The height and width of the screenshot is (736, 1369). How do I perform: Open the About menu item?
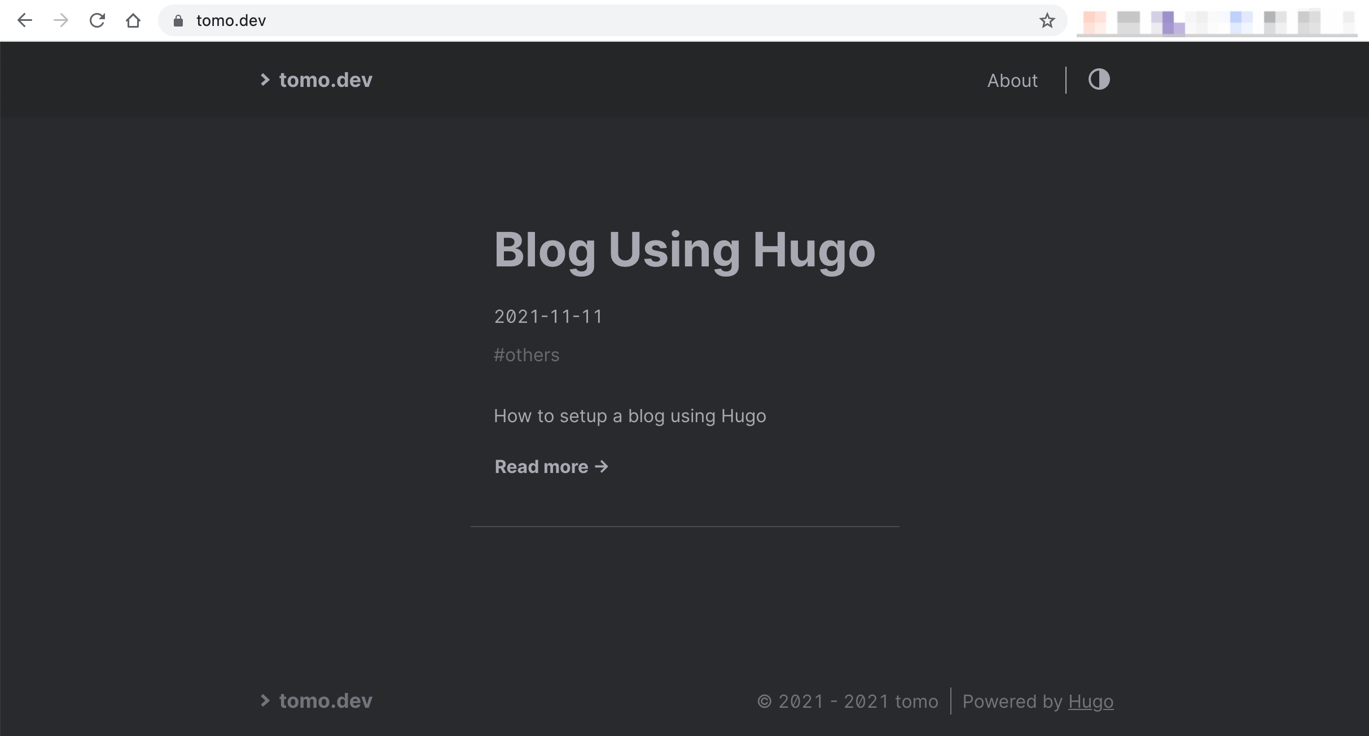[x=1012, y=81]
